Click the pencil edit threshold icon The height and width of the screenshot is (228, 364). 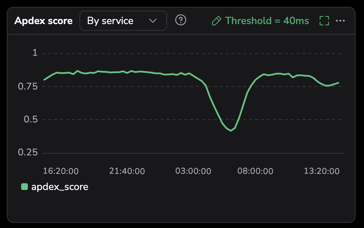217,21
